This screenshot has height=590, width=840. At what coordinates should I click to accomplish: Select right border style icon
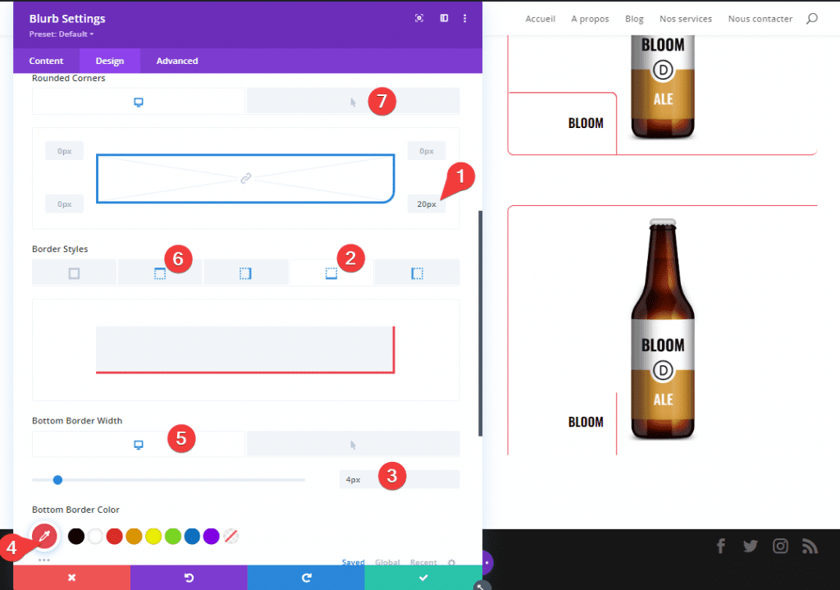pyautogui.click(x=245, y=273)
